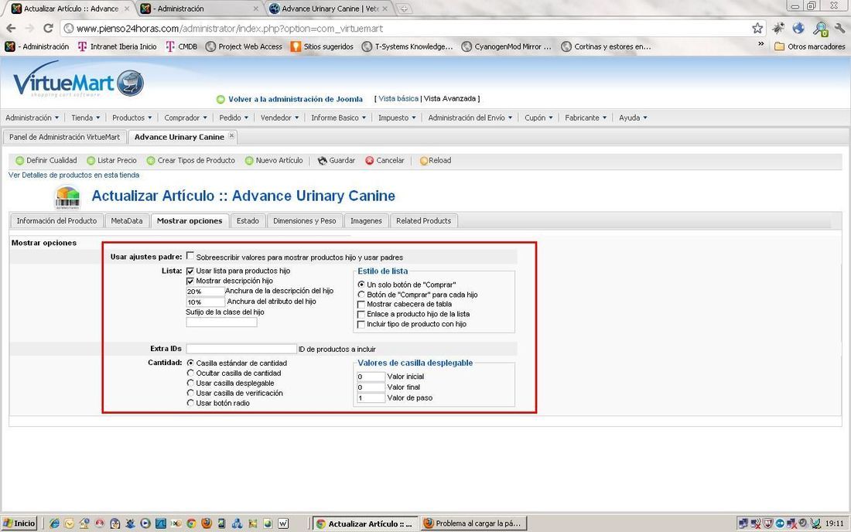Open Panel de Administración VirtueMart tab
The width and height of the screenshot is (851, 532).
64,137
